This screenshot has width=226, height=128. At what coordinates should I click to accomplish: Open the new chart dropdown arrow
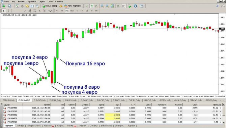(6, 6)
